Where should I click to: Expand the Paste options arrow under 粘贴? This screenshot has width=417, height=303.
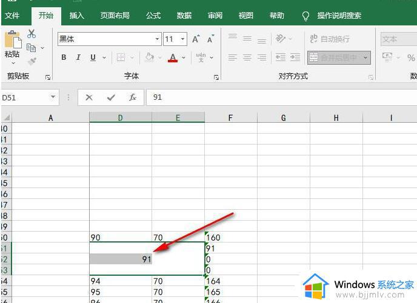[x=13, y=63]
